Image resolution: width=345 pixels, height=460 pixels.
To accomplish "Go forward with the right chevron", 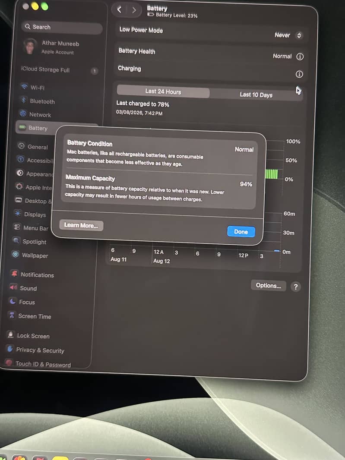I will pyautogui.click(x=134, y=10).
